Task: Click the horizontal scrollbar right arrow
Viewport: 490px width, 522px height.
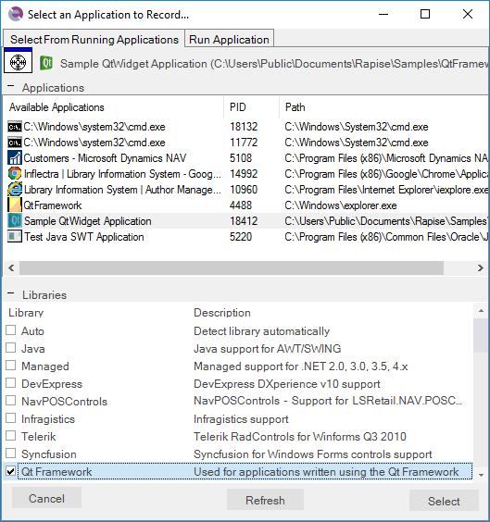Action: pos(480,268)
